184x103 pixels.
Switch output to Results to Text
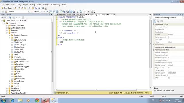tap(68, 11)
